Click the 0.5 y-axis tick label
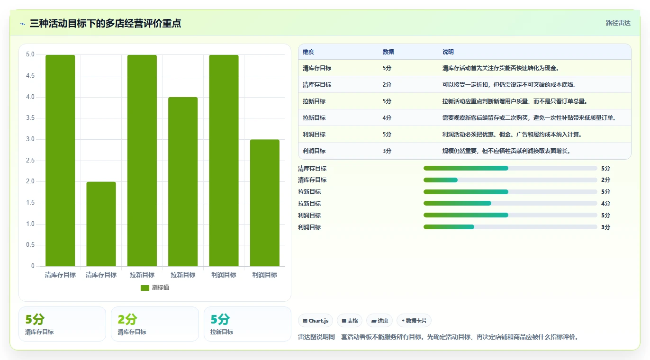Screen dimensions: 650x360 click(x=30, y=245)
